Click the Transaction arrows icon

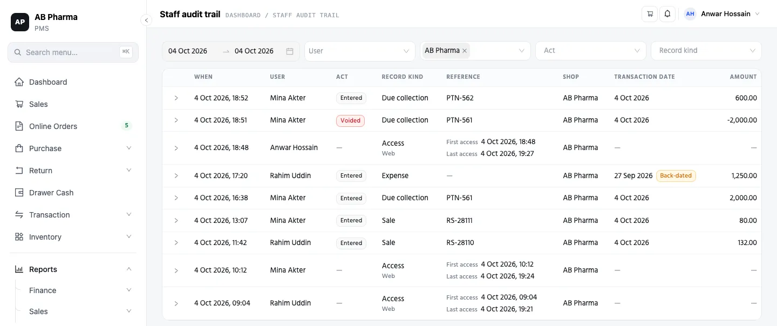(x=19, y=215)
